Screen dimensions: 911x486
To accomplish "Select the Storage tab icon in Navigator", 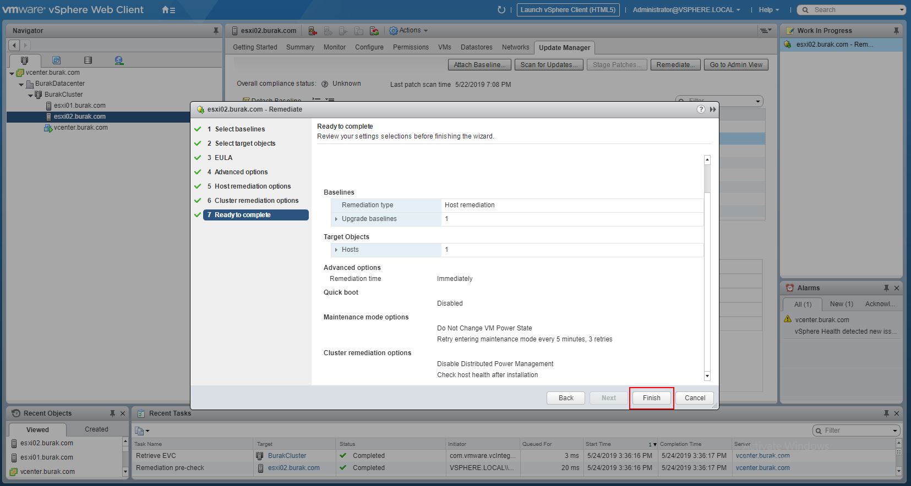I will [x=88, y=60].
